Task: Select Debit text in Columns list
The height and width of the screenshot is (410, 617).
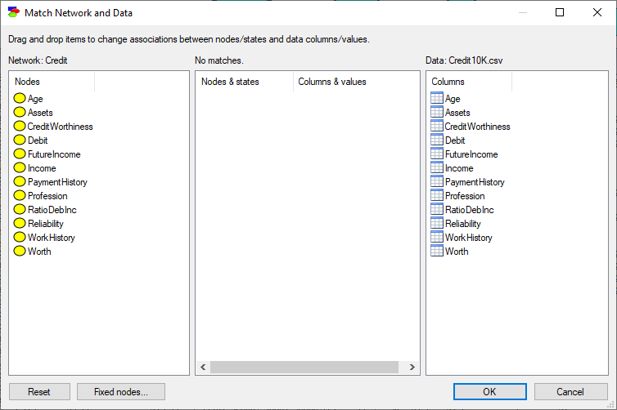Action: pyautogui.click(x=455, y=140)
